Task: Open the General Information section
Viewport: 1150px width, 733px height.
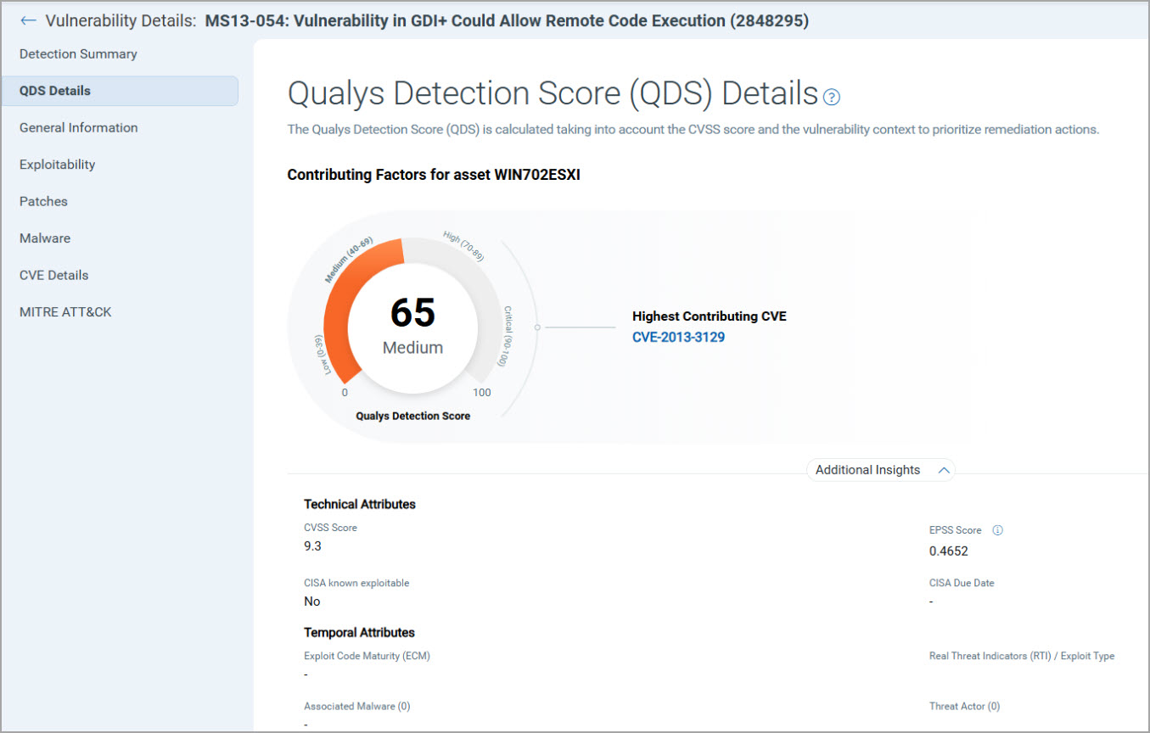Action: (x=79, y=128)
